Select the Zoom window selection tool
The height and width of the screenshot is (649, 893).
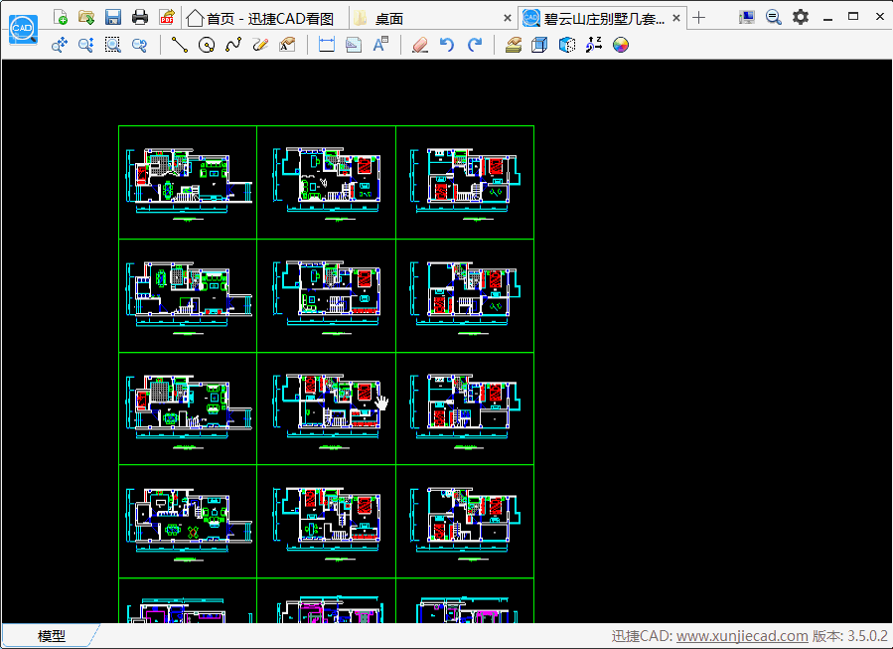click(113, 45)
